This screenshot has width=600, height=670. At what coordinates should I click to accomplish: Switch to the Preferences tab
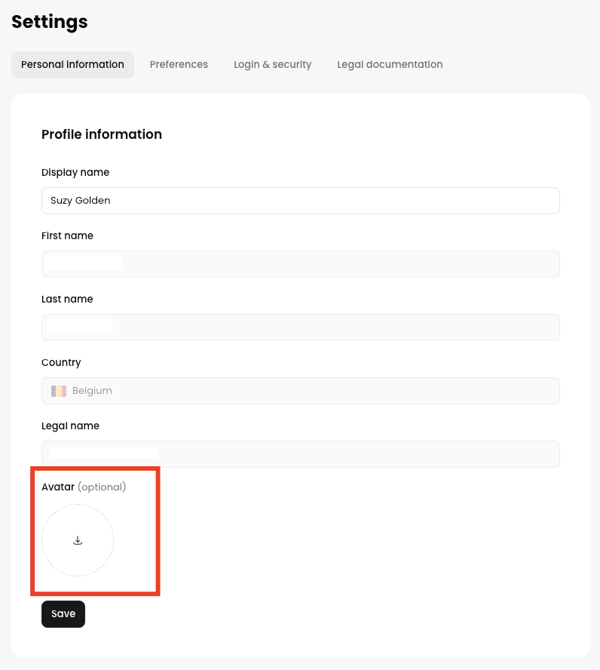pos(179,65)
